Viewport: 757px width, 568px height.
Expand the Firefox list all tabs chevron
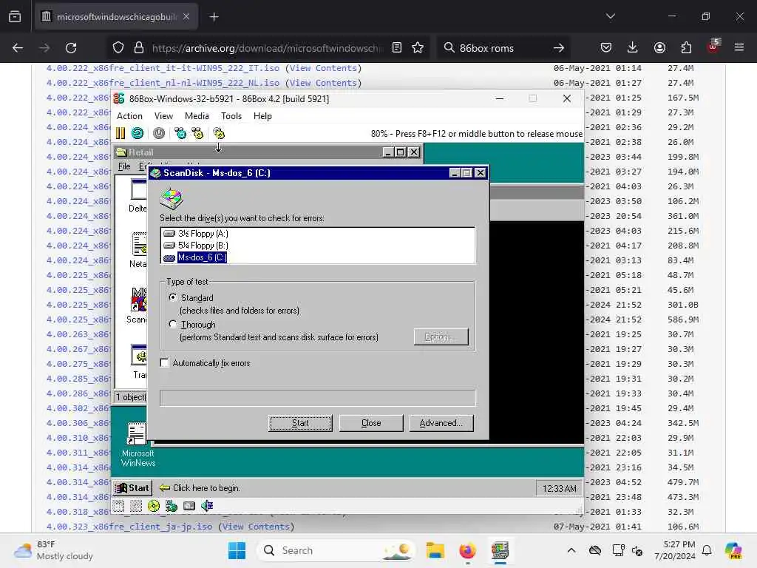(x=611, y=16)
